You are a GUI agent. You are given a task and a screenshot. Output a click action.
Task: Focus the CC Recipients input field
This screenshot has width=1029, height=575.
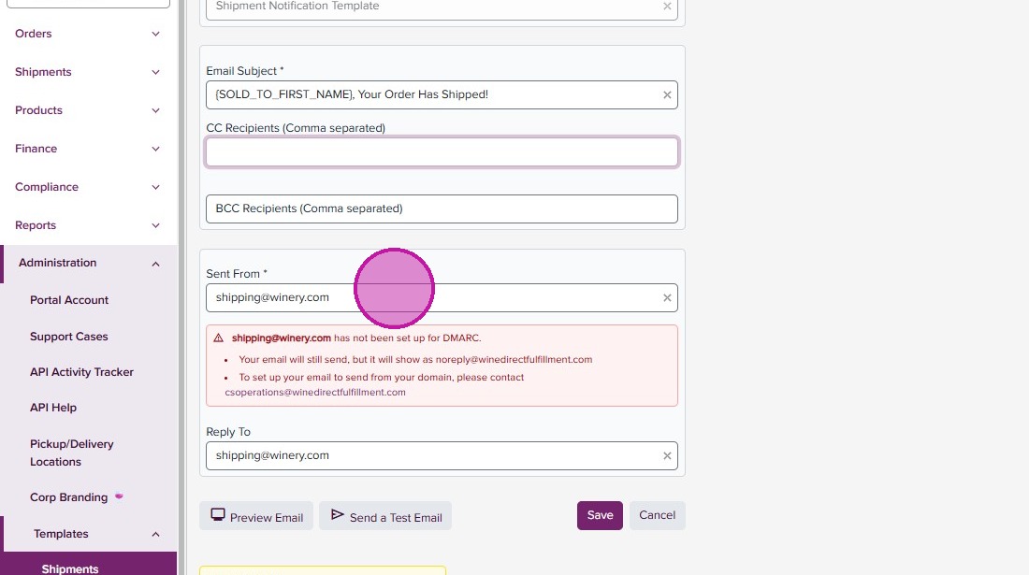pos(442,152)
